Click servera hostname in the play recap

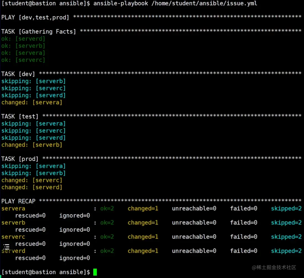click(x=13, y=209)
